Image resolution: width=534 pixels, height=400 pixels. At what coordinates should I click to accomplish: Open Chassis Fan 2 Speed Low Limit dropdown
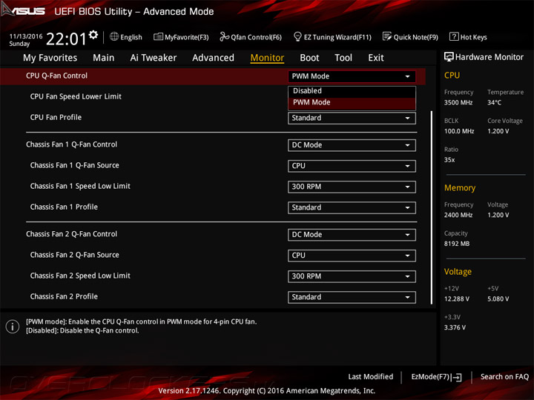(x=352, y=276)
